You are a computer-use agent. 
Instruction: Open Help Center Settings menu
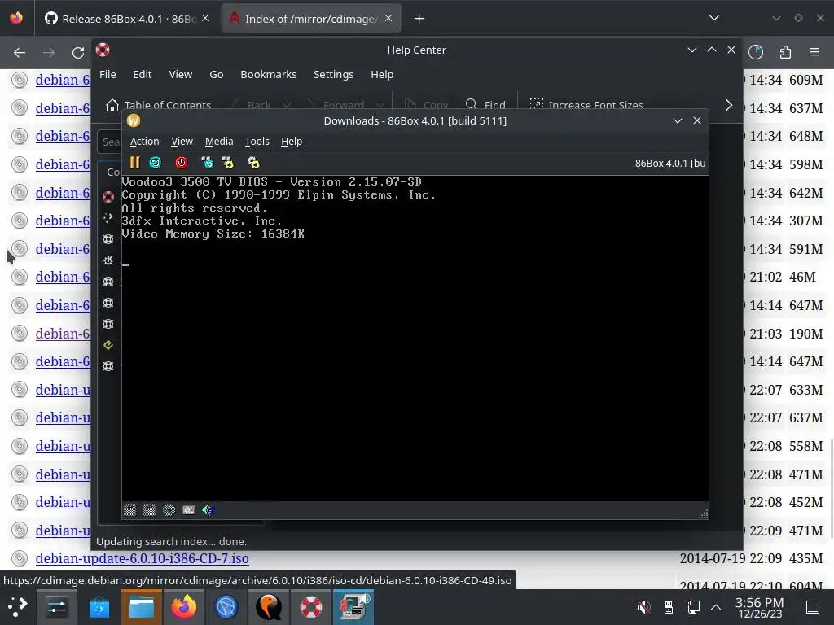click(333, 74)
